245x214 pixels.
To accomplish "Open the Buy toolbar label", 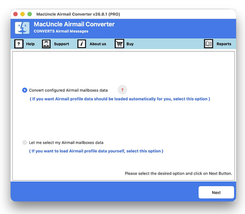I will click(x=130, y=44).
